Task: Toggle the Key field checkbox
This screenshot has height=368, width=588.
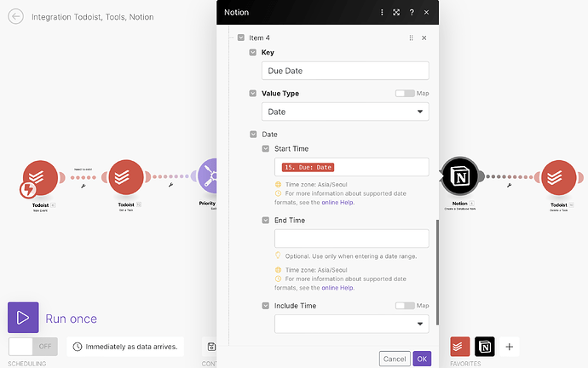Action: point(253,53)
